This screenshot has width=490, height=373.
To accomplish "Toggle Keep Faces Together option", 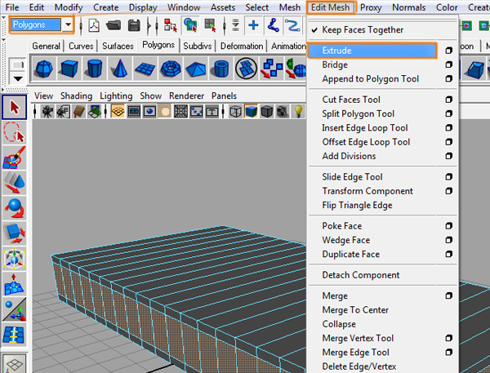I will pyautogui.click(x=363, y=30).
